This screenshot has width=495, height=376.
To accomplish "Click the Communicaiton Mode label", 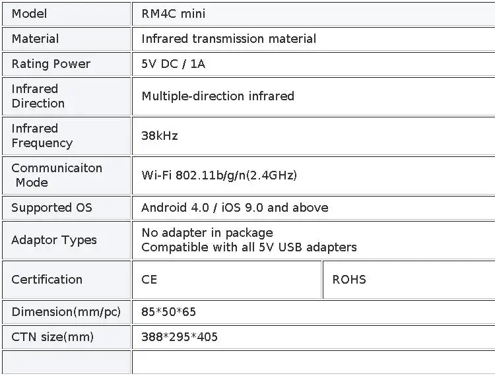I will [57, 175].
